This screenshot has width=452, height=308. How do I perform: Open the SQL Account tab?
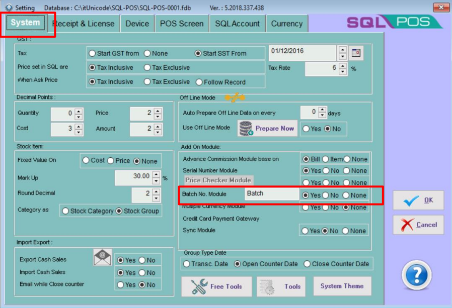point(237,24)
